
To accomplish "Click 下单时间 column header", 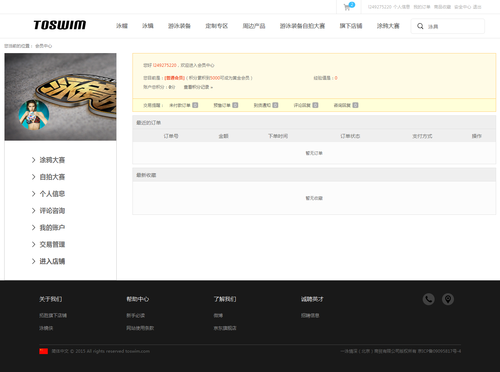I will click(278, 136).
